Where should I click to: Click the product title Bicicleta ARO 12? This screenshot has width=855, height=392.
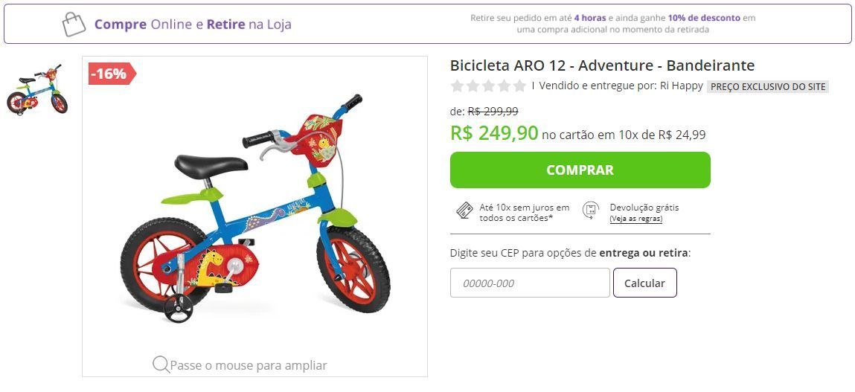[602, 65]
